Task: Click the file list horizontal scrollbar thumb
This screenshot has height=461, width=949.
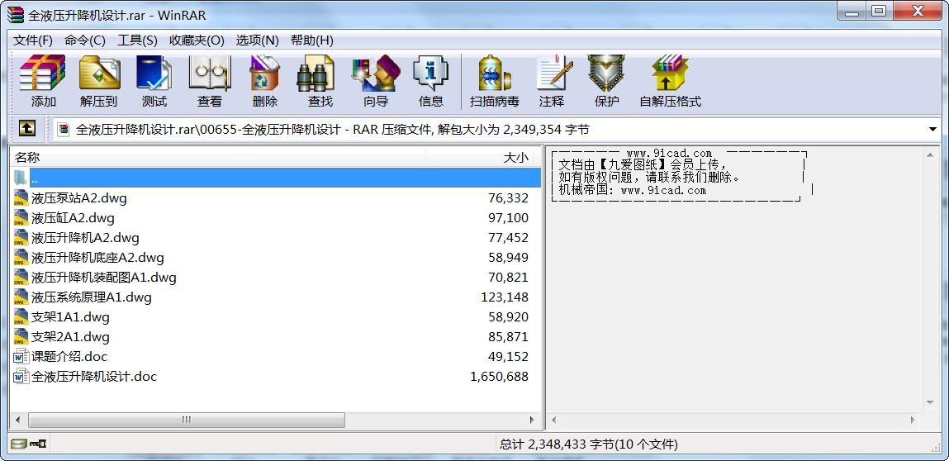Action: (x=187, y=420)
